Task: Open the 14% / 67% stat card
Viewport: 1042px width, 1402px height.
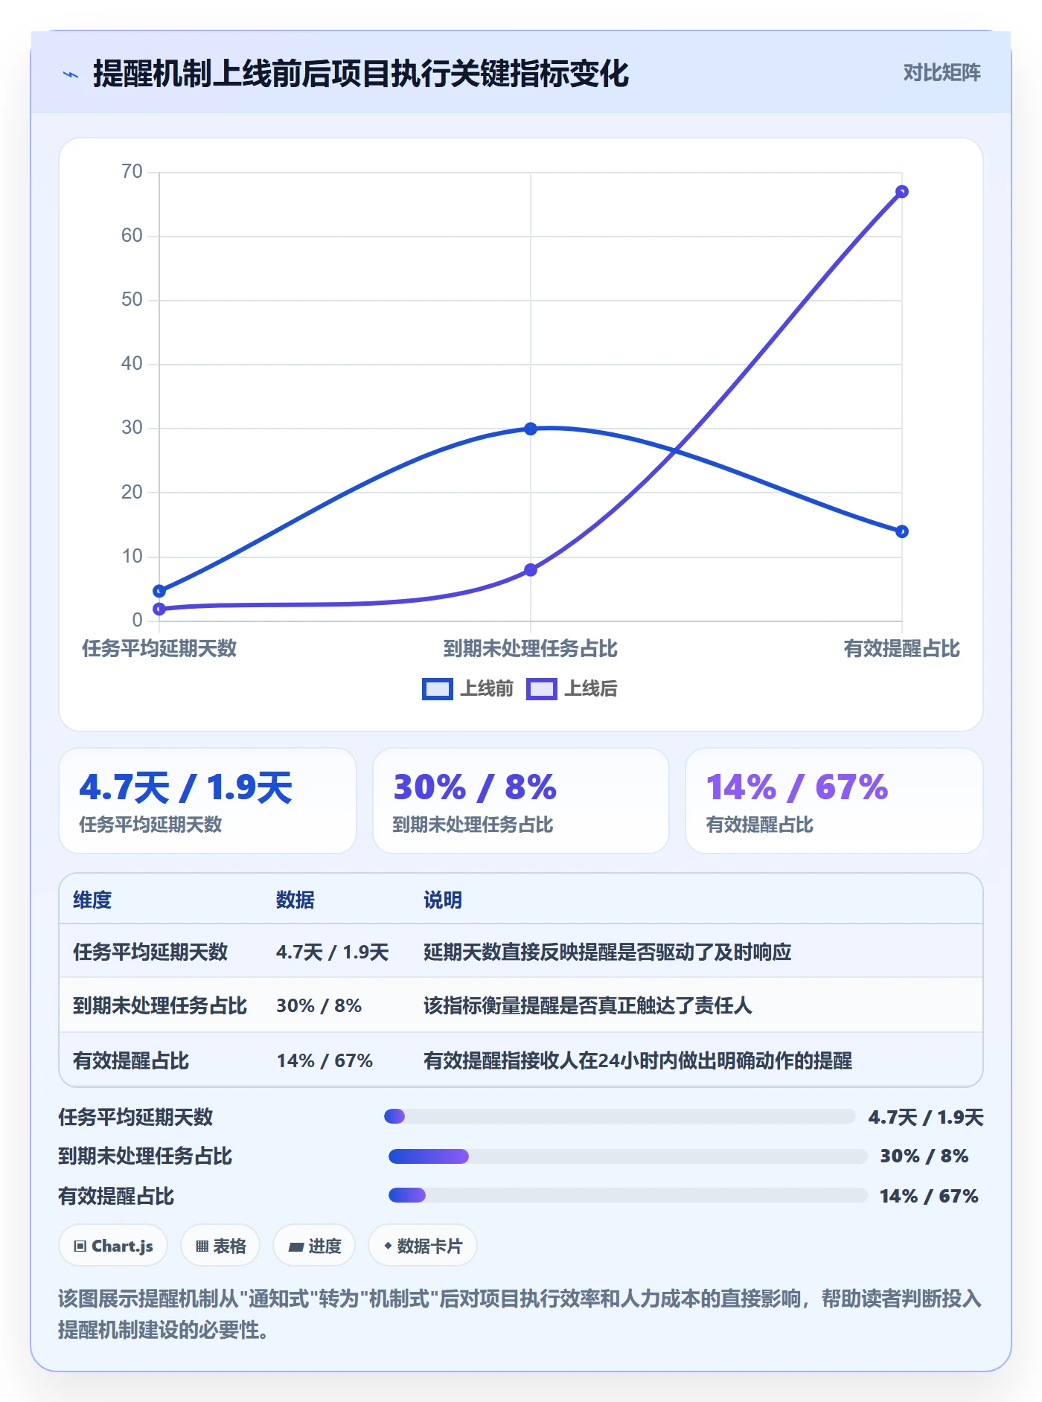Action: [834, 801]
